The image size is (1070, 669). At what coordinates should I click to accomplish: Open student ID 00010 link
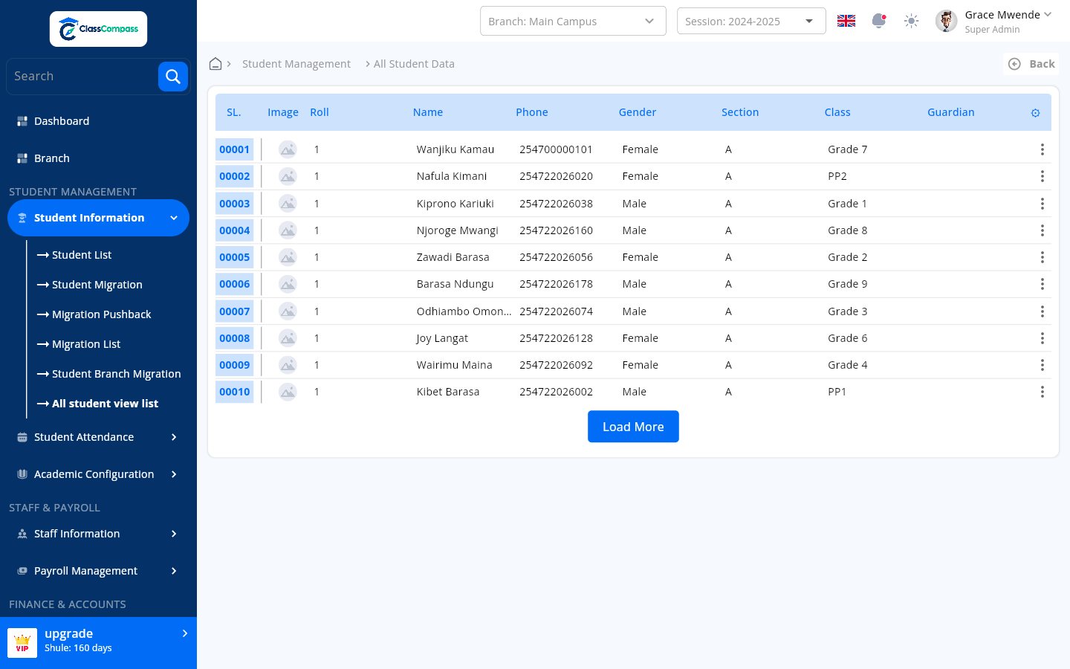[235, 392]
